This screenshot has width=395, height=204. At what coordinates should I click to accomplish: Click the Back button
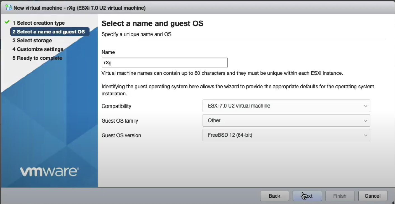274,196
